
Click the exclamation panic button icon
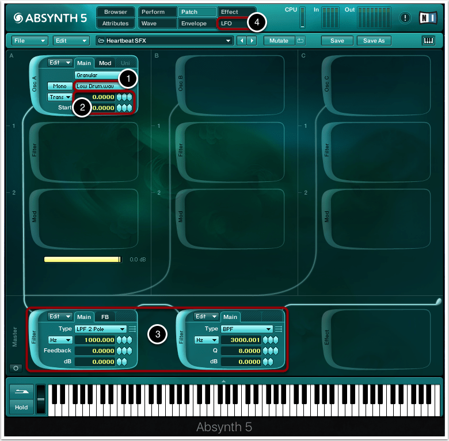tap(405, 18)
